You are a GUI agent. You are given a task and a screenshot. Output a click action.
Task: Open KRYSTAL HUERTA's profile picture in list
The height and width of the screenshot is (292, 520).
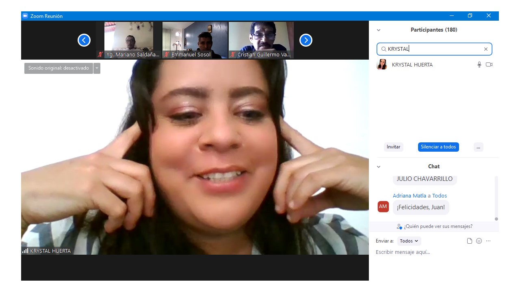(382, 64)
